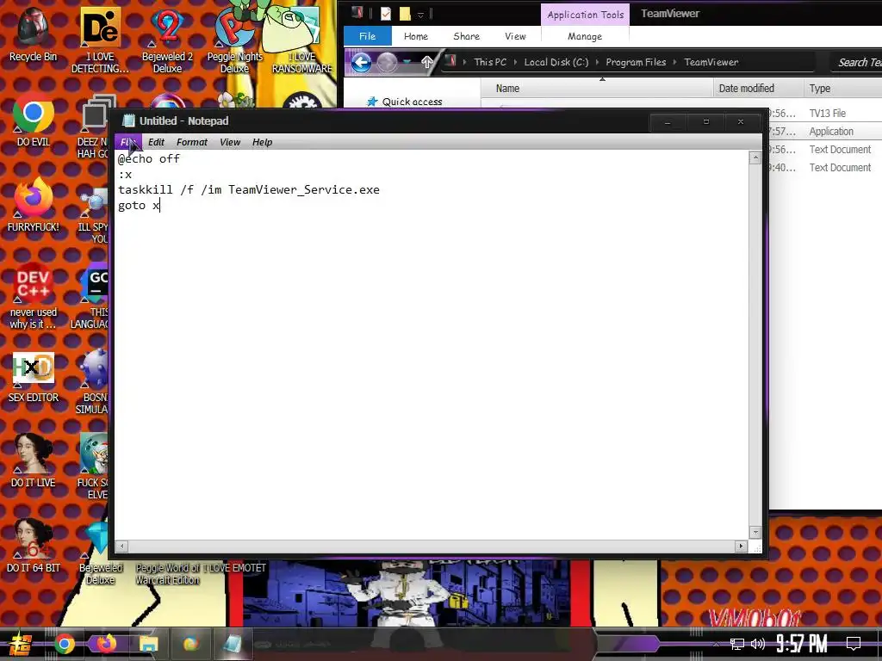
Task: Open the Notepad Format menu
Action: click(x=192, y=142)
